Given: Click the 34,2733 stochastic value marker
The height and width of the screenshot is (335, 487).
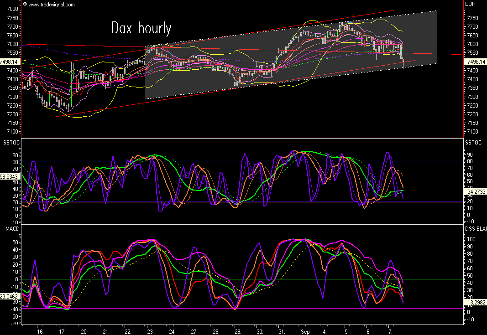Looking at the screenshot, I should pos(475,192).
